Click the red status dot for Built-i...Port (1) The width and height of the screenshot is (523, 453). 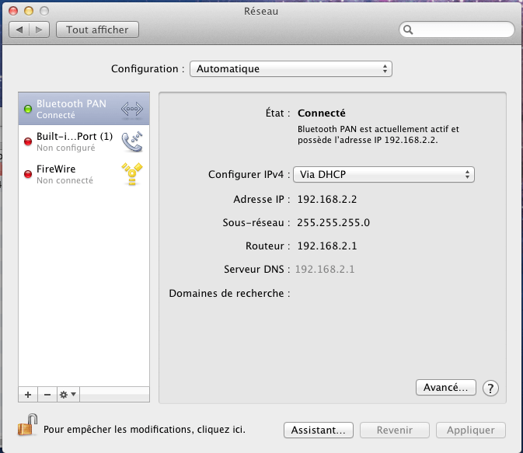click(x=28, y=141)
